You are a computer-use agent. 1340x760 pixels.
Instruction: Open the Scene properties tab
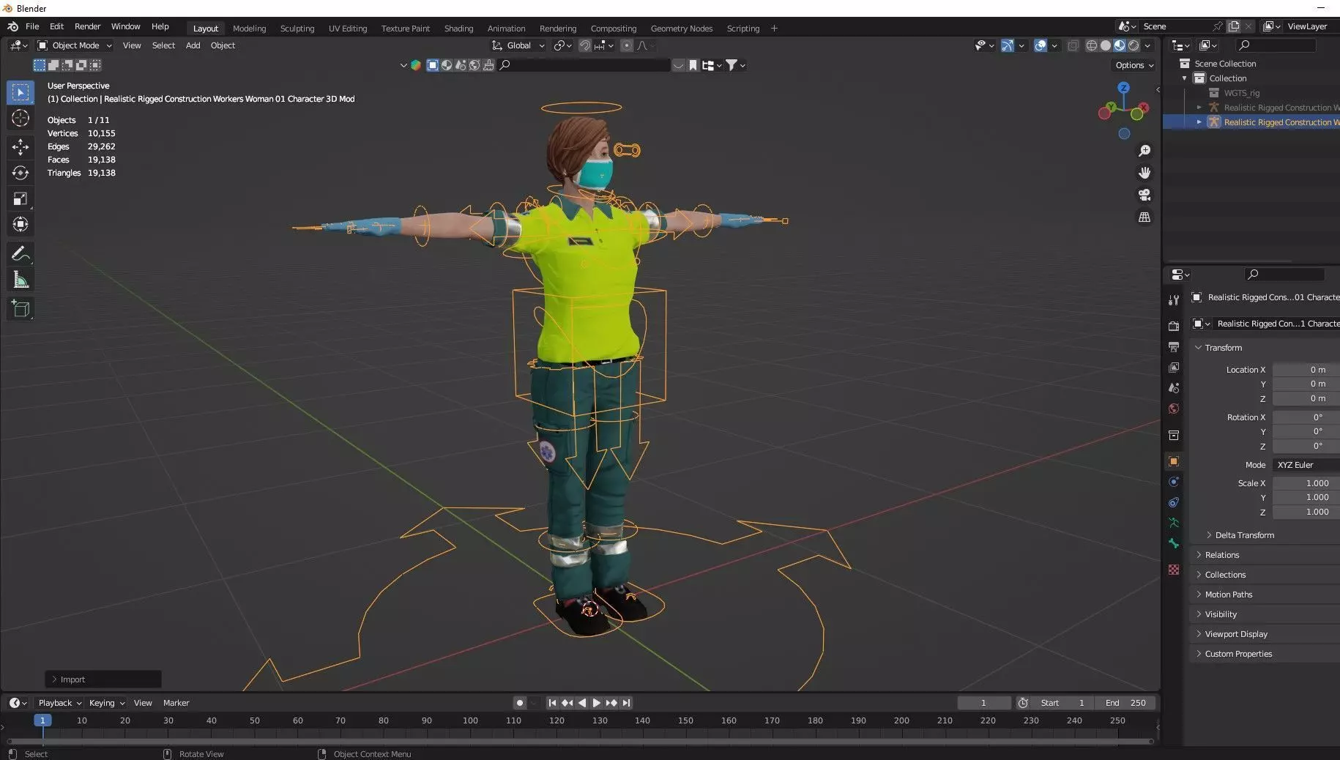1174,387
